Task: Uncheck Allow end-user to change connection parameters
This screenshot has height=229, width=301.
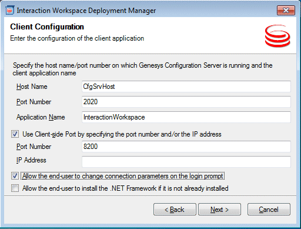Action: tap(15, 176)
